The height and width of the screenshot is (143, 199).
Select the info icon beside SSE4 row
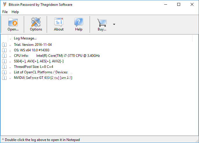(x=4, y=61)
